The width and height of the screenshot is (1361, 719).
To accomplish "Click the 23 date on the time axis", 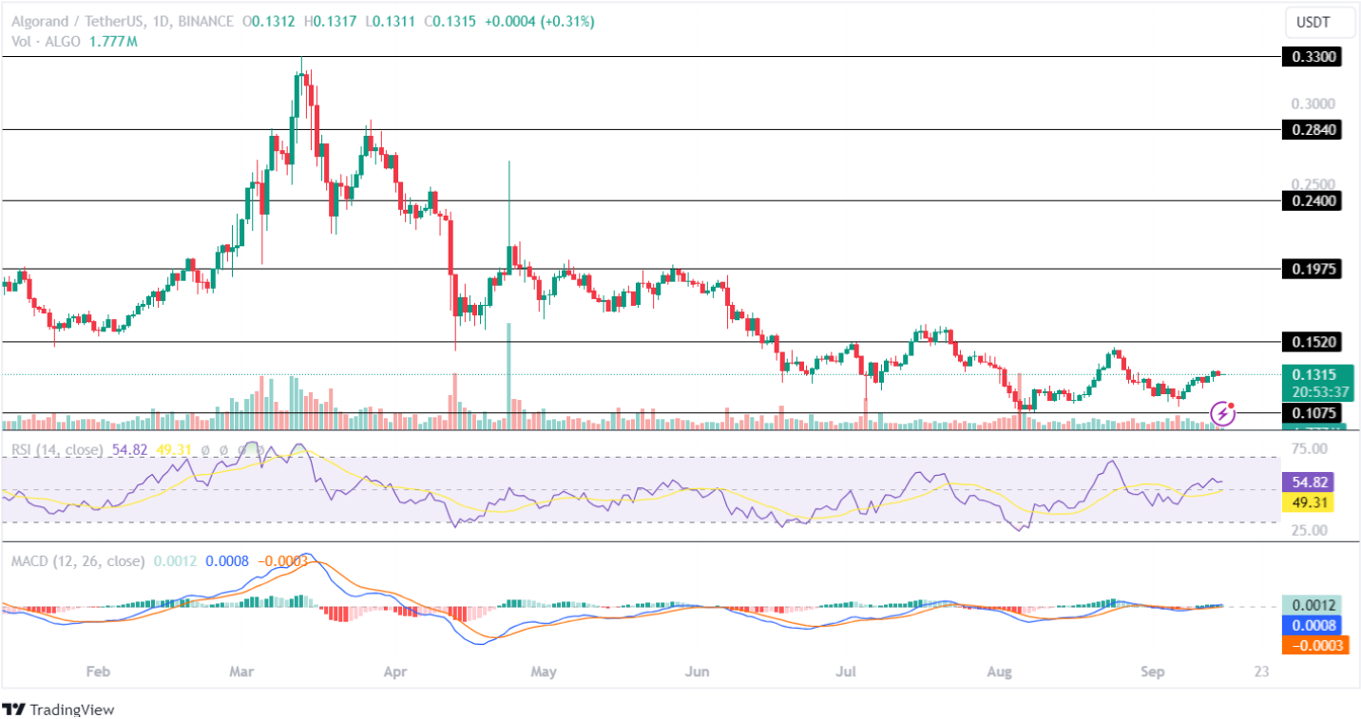I will click(x=1260, y=672).
